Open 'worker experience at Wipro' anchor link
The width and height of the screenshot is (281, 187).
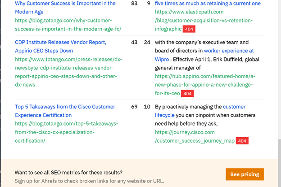coord(229,51)
